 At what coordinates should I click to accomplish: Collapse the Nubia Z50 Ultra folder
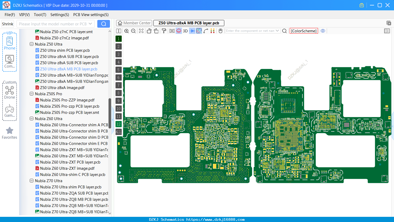click(x=32, y=44)
